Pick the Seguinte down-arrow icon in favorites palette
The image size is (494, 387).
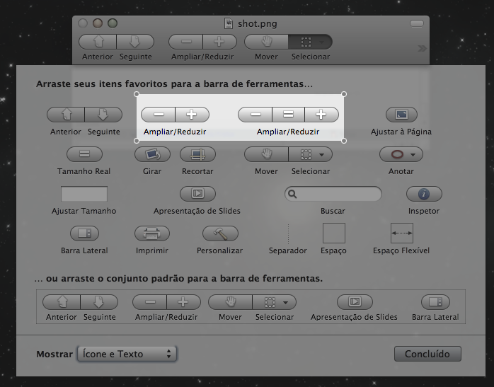coord(103,115)
